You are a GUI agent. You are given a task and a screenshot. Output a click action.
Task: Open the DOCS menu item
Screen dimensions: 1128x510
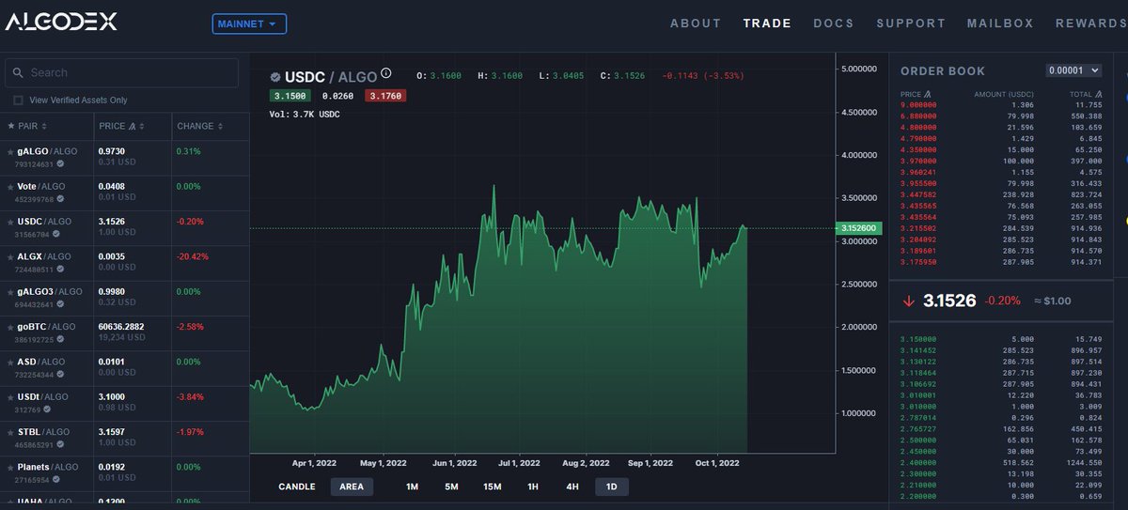[834, 23]
